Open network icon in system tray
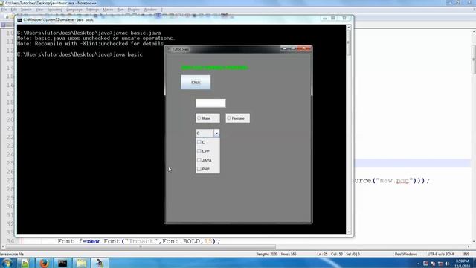476x268 pixels. pos(440,264)
